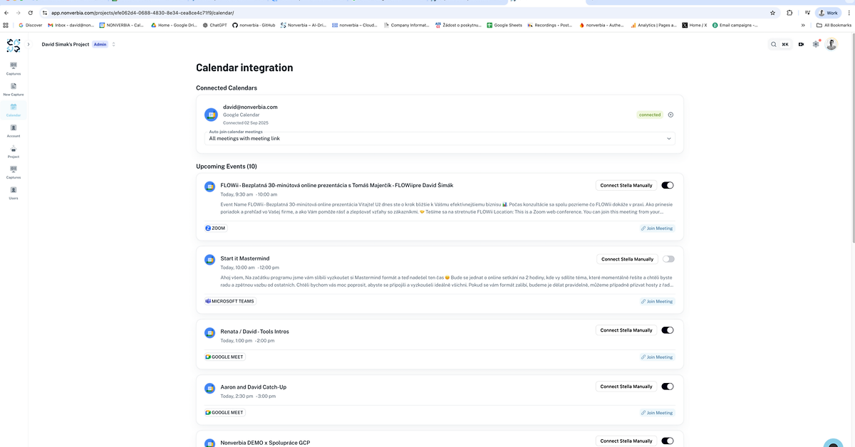Open search with the magnifying glass icon
855x447 pixels.
(774, 43)
